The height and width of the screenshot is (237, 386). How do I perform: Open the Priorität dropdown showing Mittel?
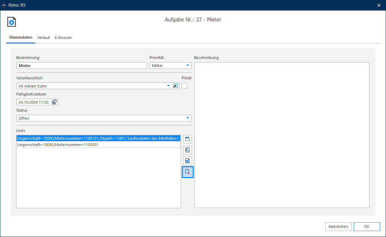point(171,66)
